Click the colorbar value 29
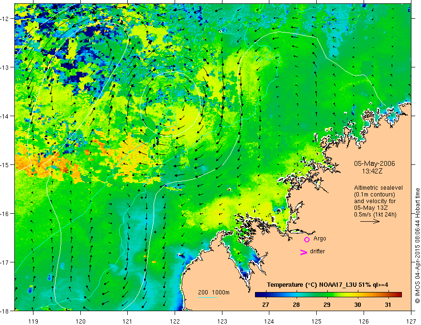421x325 pixels. tap(327, 304)
